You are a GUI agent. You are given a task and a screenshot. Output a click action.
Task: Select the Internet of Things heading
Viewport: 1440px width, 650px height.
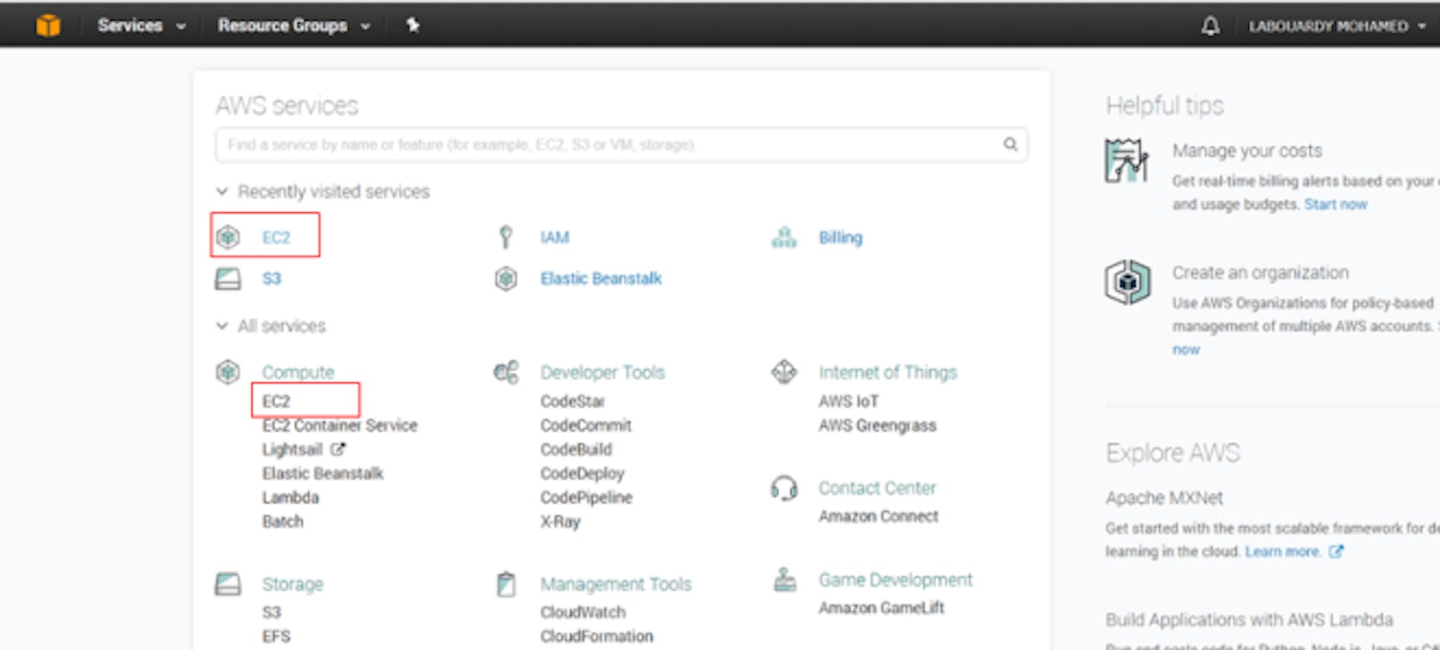(x=888, y=373)
